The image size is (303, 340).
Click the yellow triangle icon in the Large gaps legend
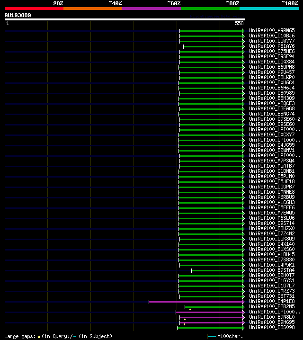[39, 337]
